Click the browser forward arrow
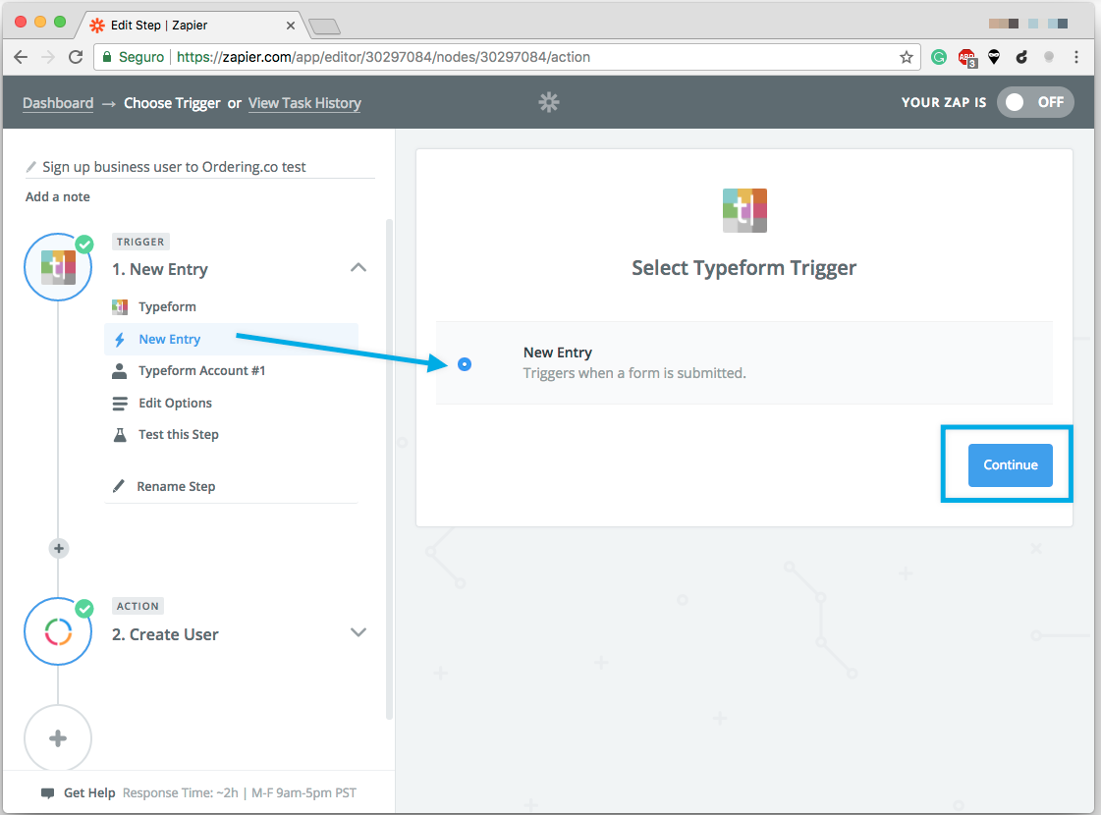 click(x=48, y=57)
